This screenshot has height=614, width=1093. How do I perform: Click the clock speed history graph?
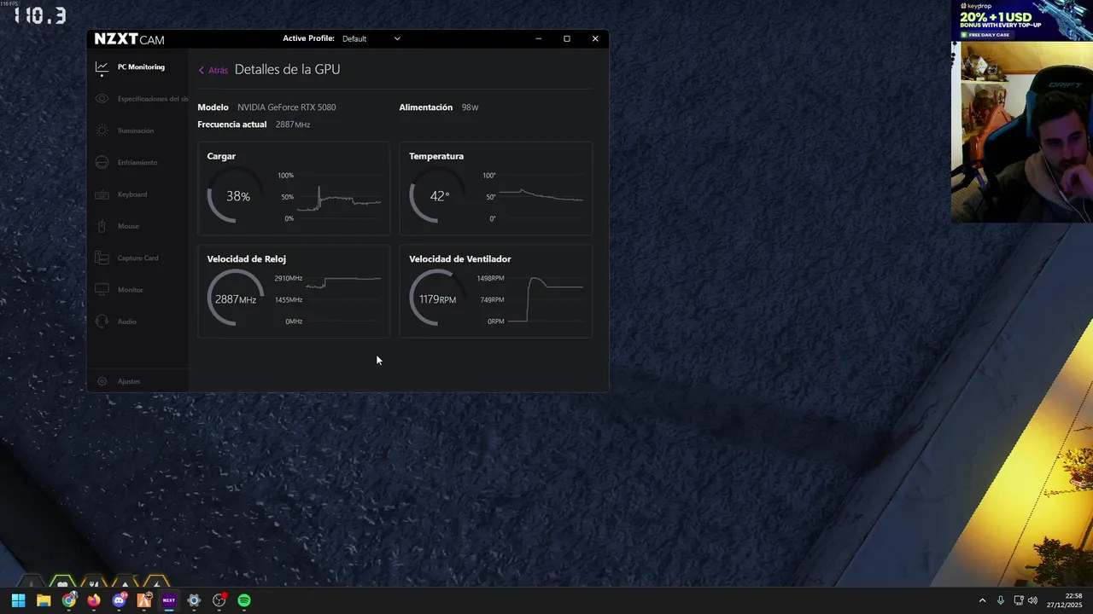(343, 299)
